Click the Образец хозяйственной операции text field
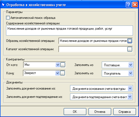This screenshot has height=117, width=139. click(93, 41)
